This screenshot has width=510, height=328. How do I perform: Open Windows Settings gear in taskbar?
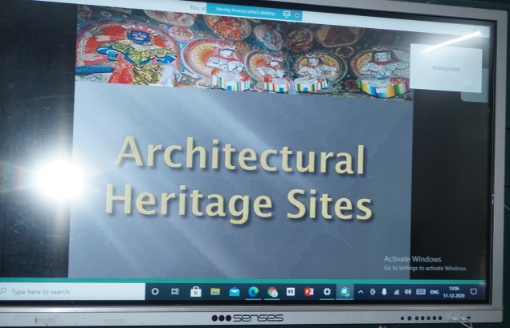coord(327,292)
